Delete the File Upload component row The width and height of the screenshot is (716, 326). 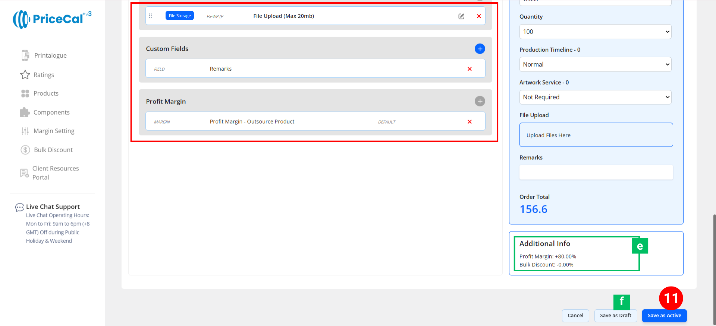(479, 16)
